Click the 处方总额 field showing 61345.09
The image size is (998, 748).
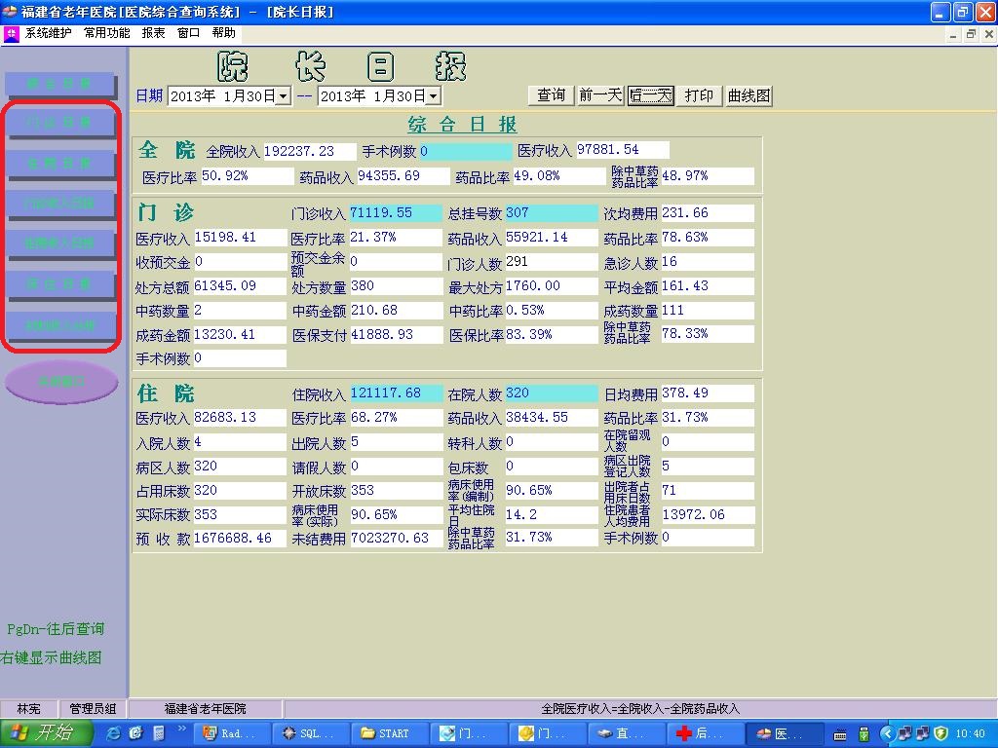click(x=240, y=286)
